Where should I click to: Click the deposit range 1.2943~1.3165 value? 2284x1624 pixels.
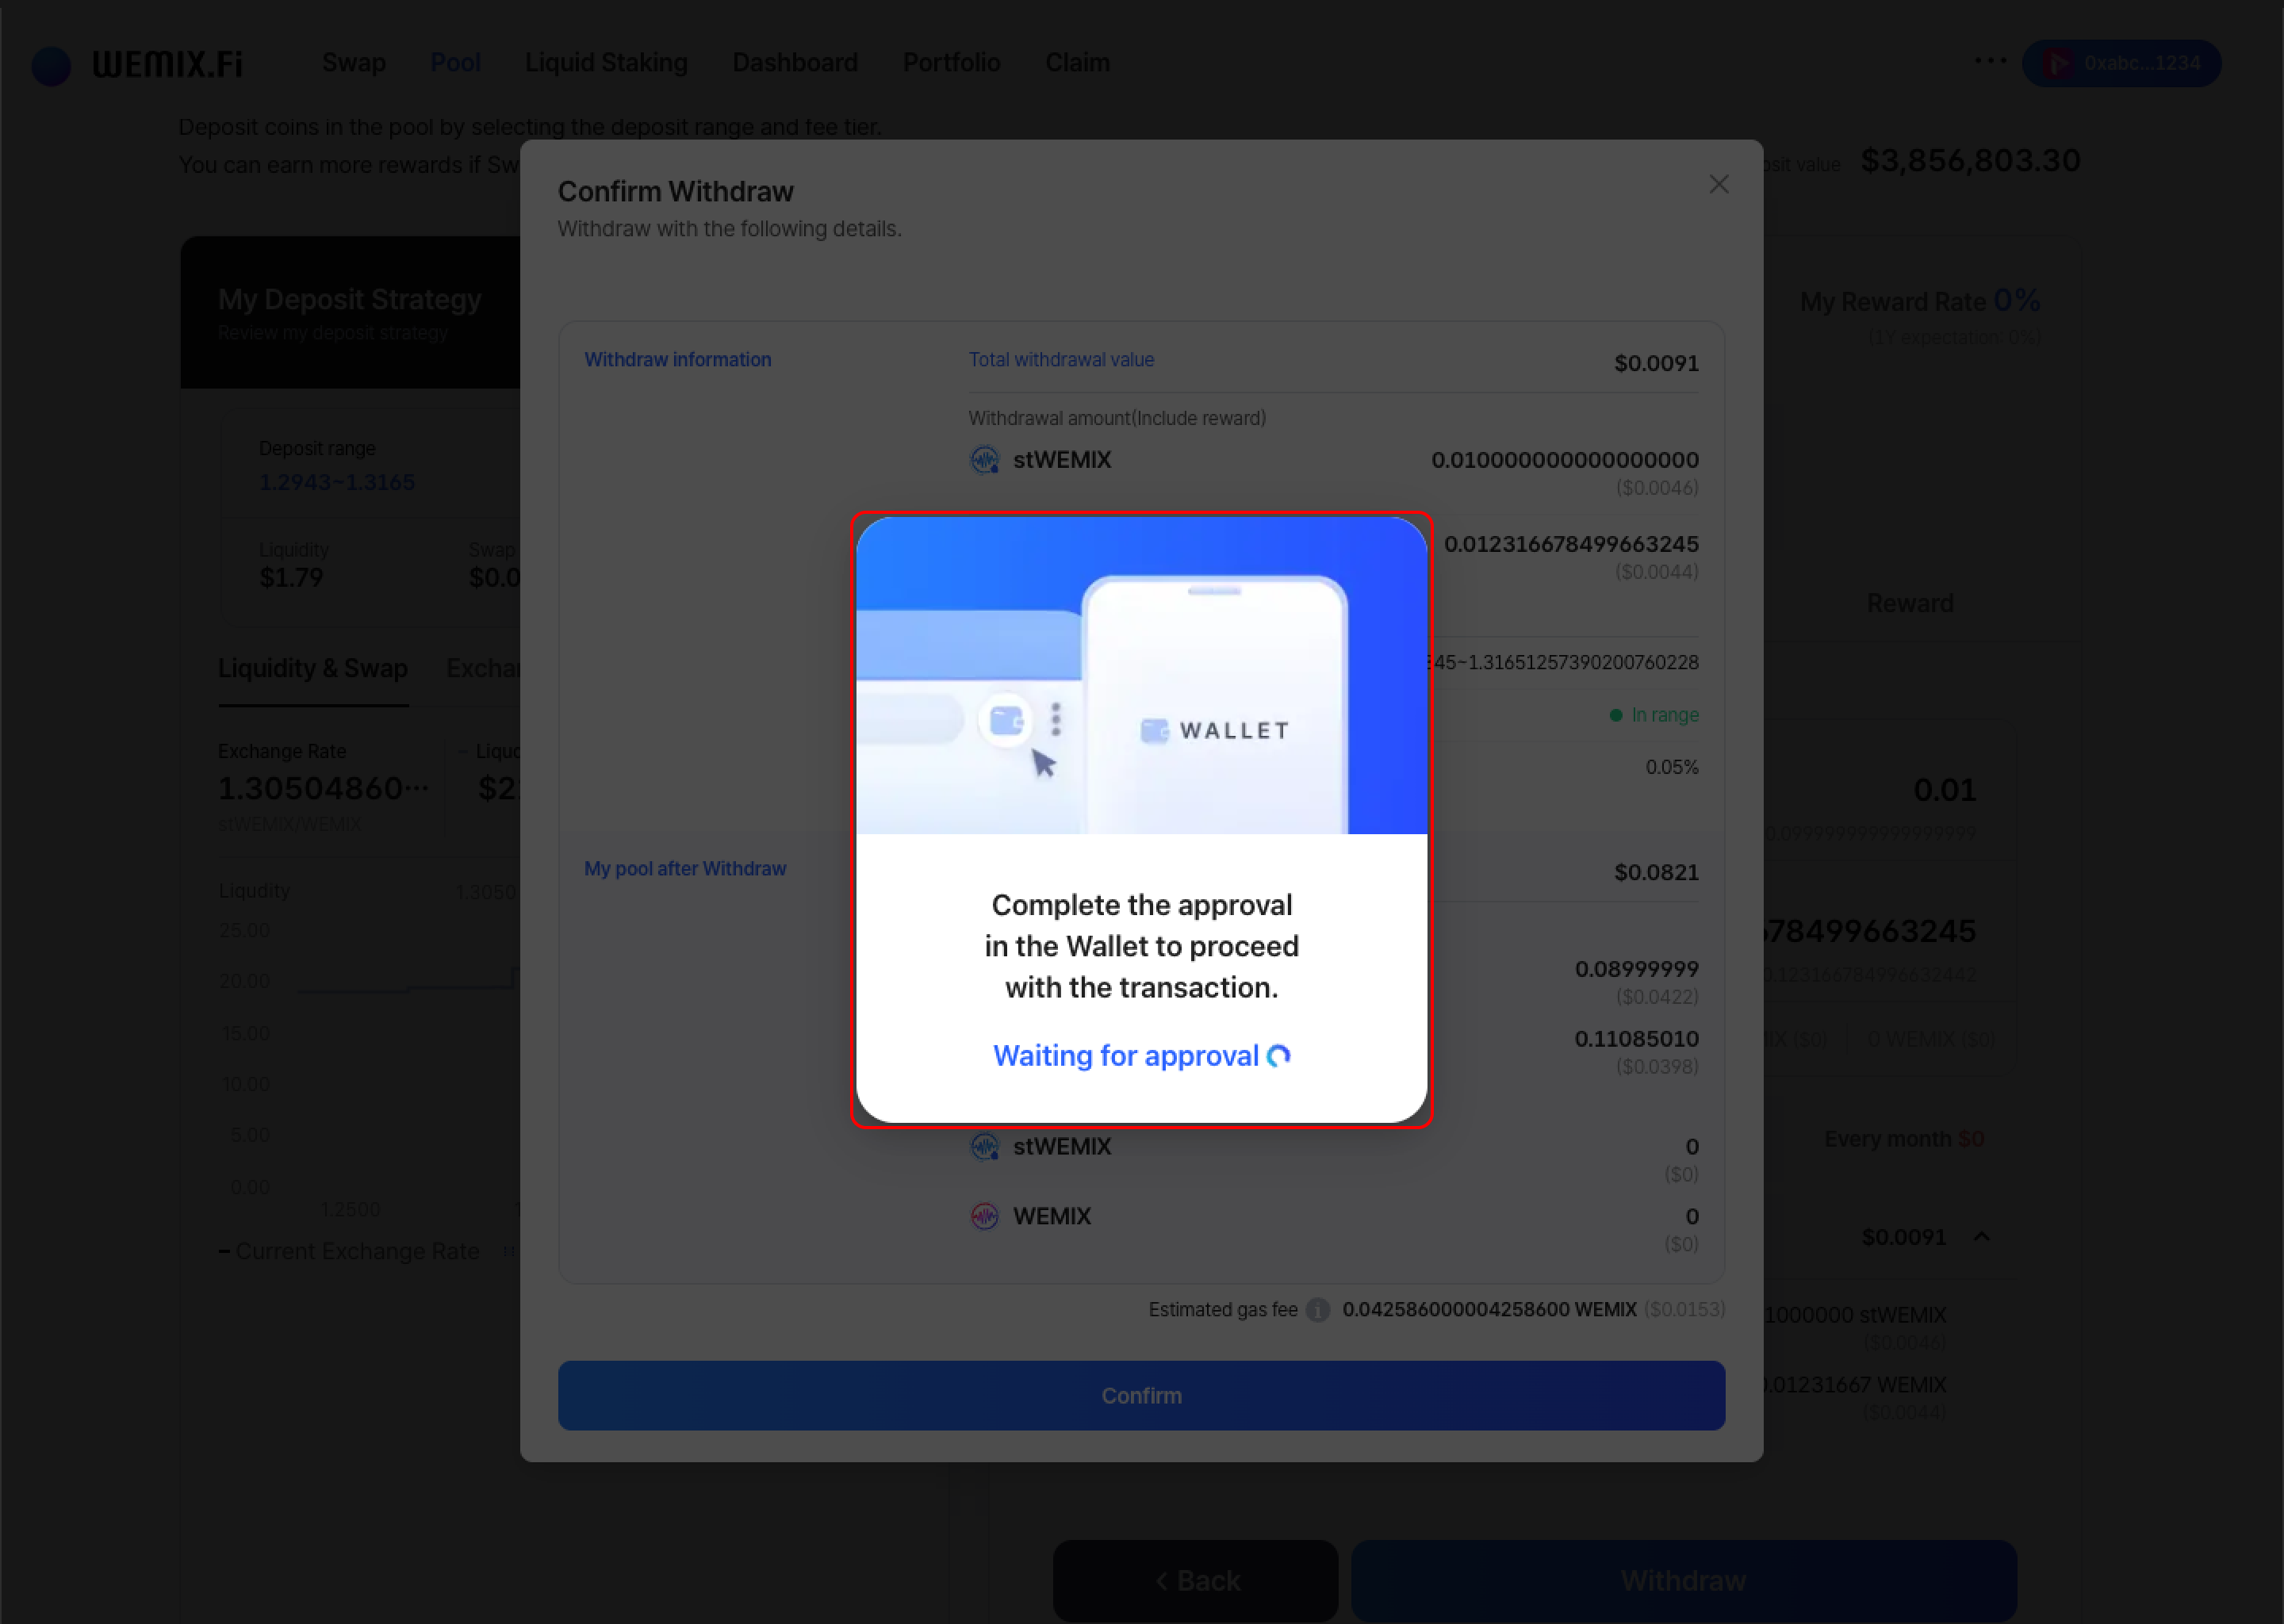pos(336,482)
